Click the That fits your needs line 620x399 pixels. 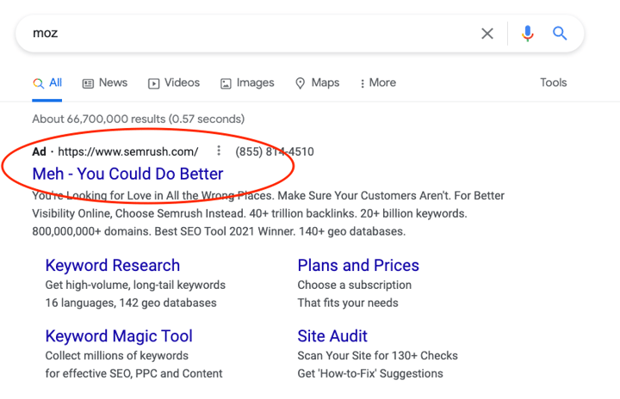click(348, 303)
